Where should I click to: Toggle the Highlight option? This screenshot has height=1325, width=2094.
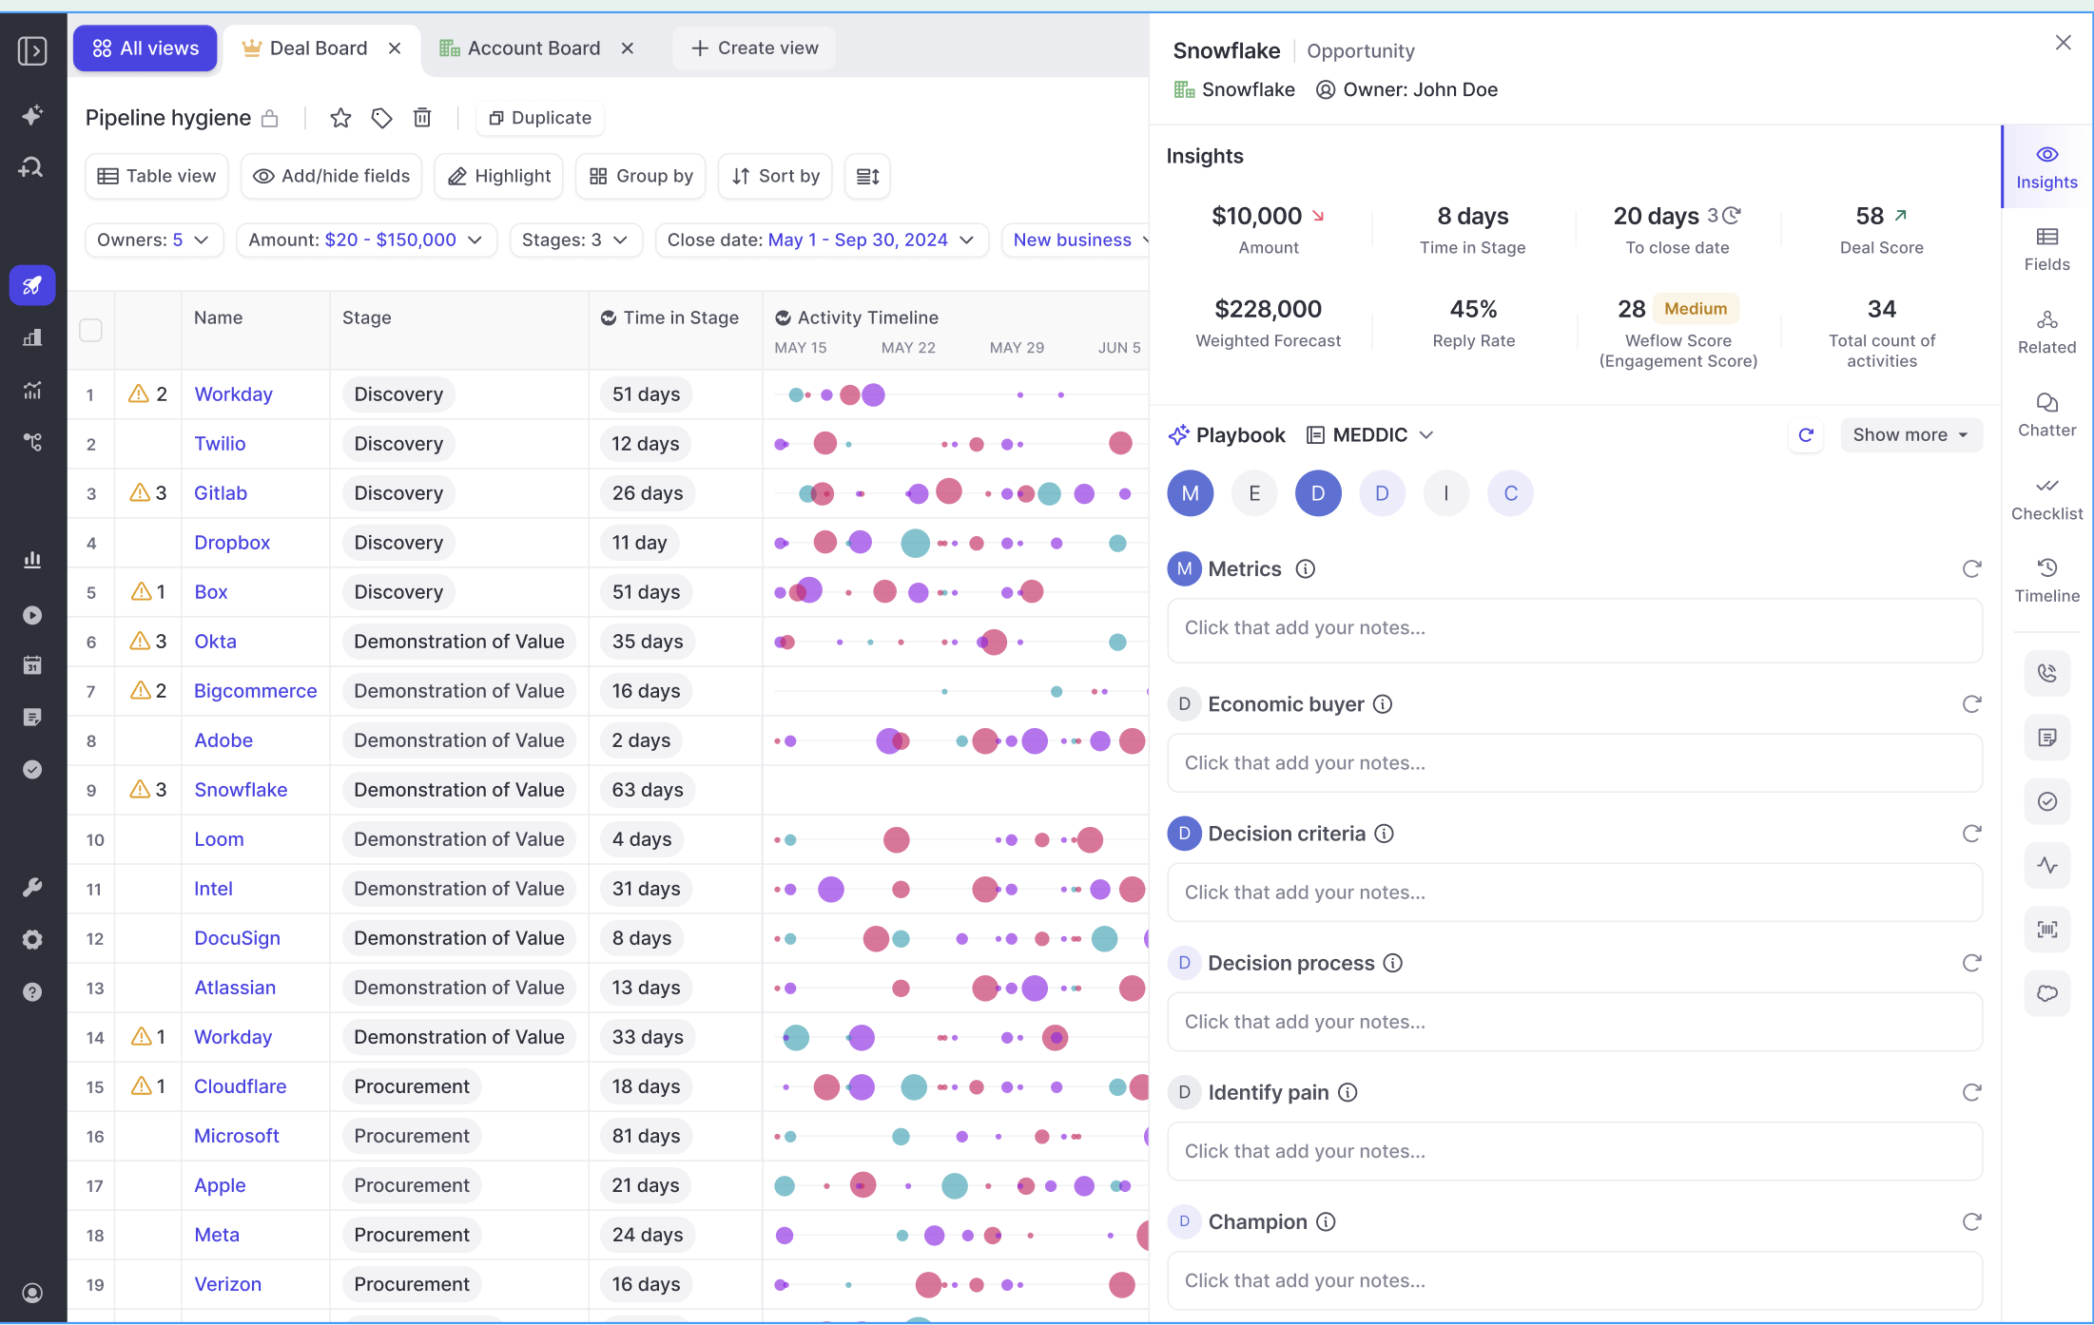pos(499,176)
